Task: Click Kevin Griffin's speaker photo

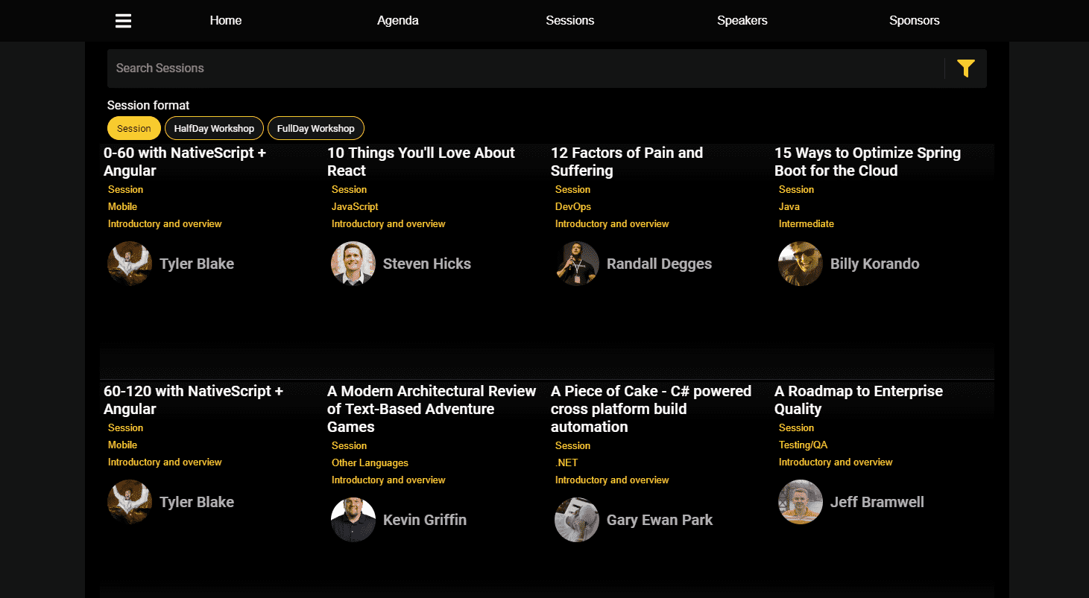Action: (353, 520)
